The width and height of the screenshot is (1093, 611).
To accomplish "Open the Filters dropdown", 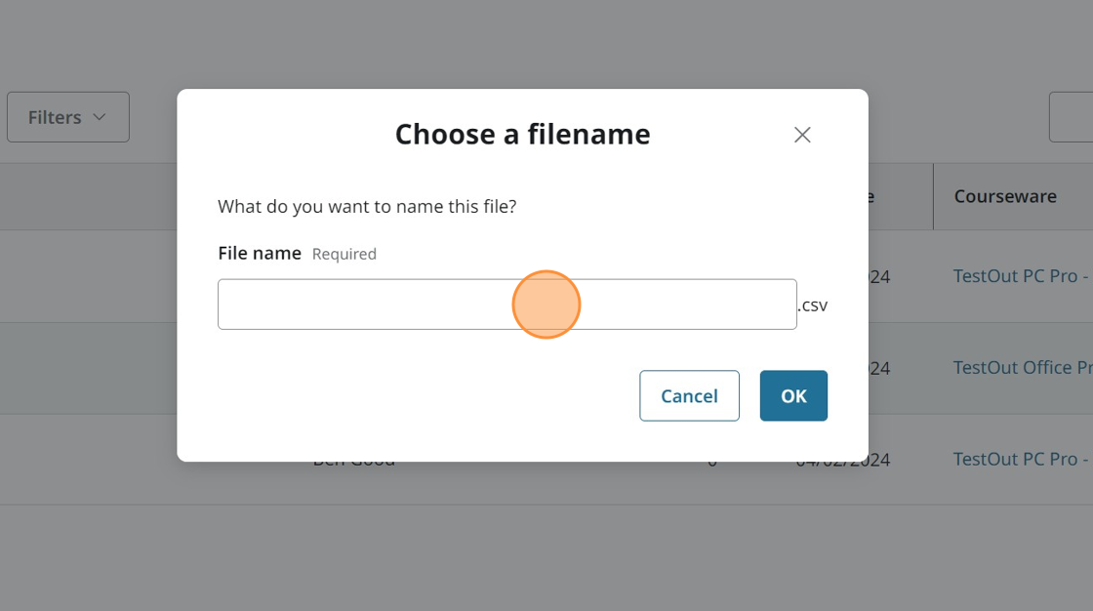I will (x=67, y=117).
